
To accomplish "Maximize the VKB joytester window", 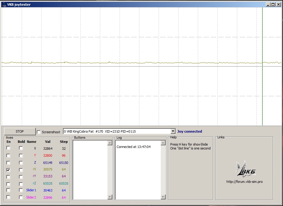I will 273,5.
